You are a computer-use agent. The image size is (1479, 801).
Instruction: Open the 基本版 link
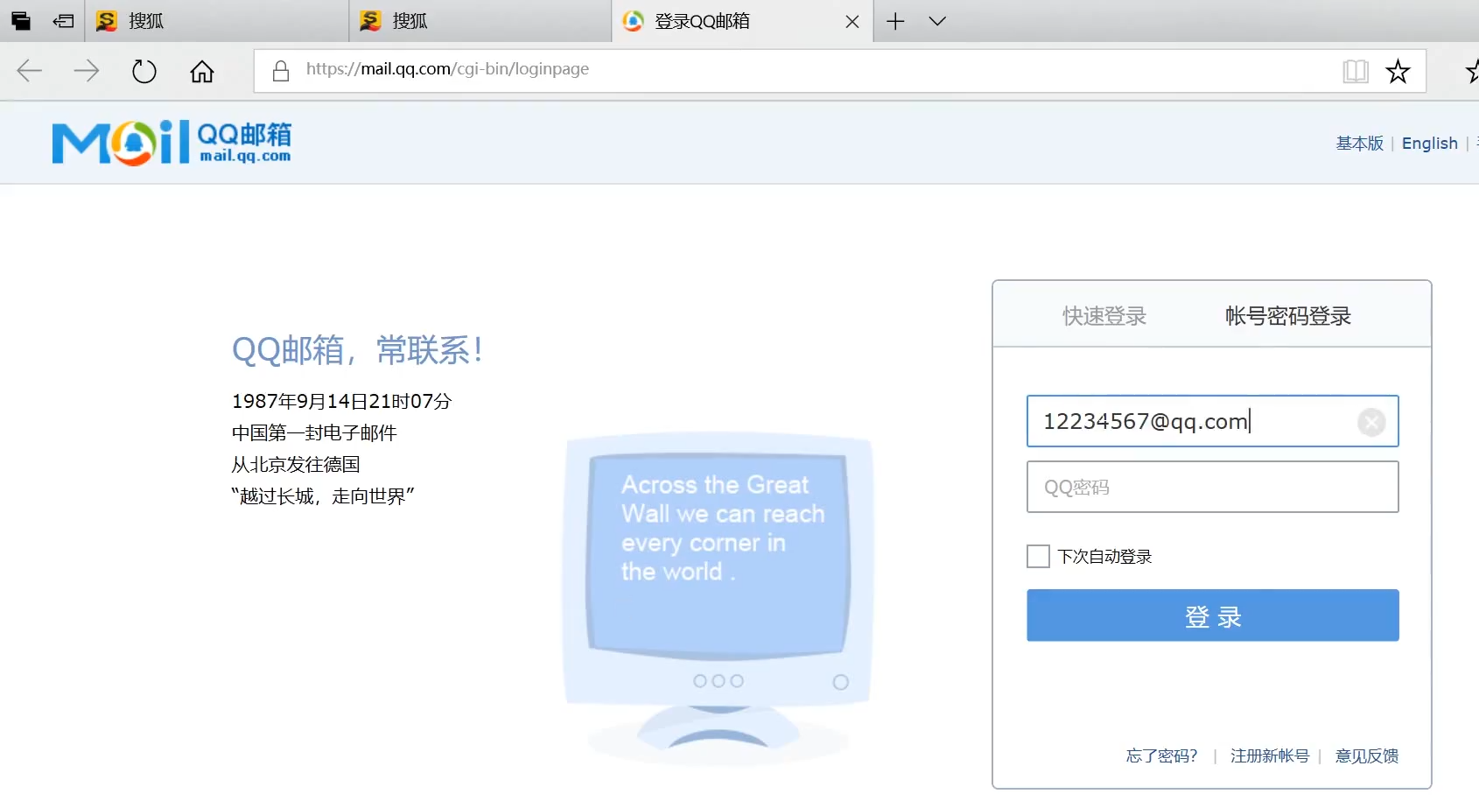(x=1359, y=143)
